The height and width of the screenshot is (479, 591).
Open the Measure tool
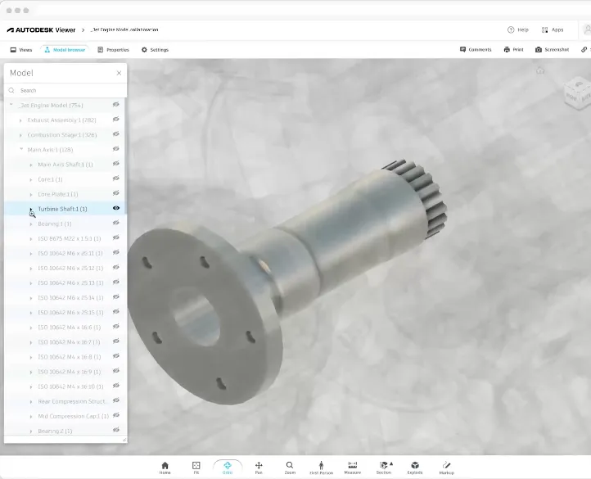[353, 468]
